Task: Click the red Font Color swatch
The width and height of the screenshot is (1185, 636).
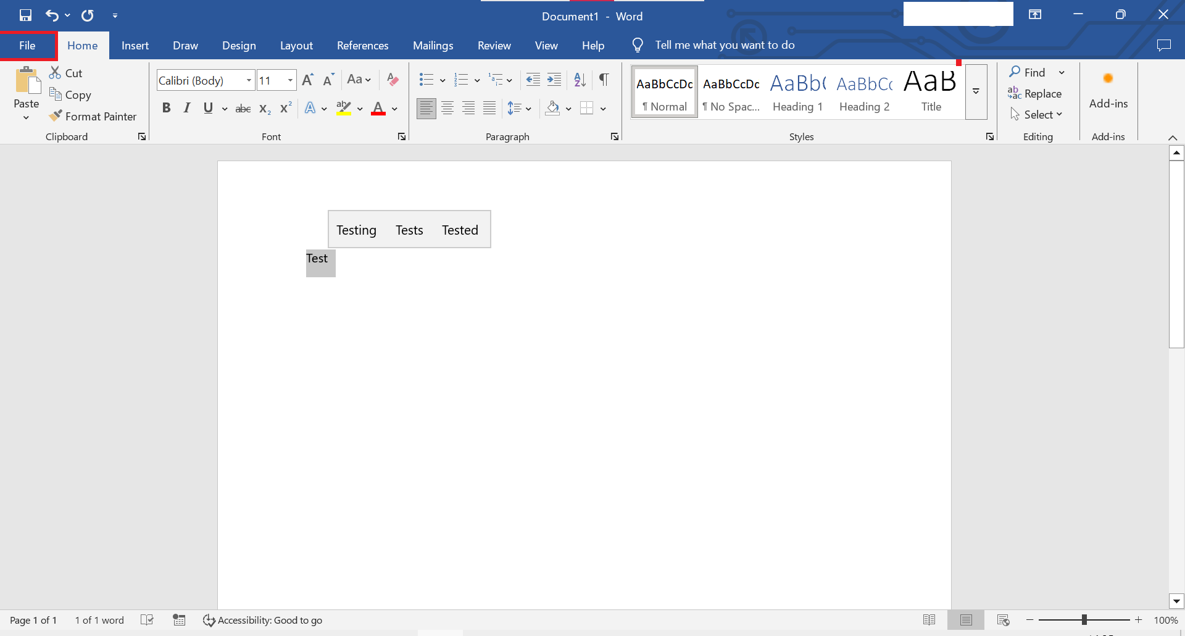Action: 378,109
